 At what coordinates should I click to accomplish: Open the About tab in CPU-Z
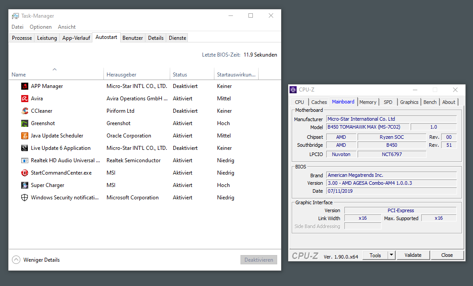[x=449, y=102]
